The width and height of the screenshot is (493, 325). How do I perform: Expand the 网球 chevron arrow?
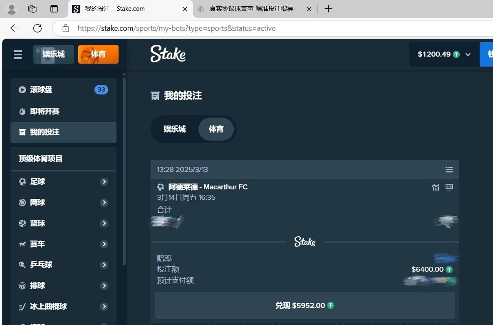[x=104, y=202]
